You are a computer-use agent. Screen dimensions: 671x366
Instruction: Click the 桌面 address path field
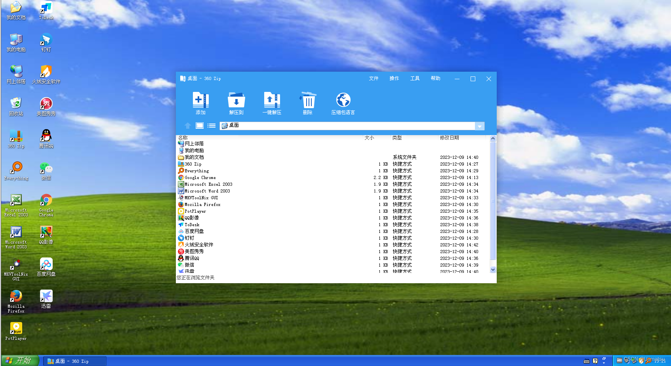tap(348, 126)
